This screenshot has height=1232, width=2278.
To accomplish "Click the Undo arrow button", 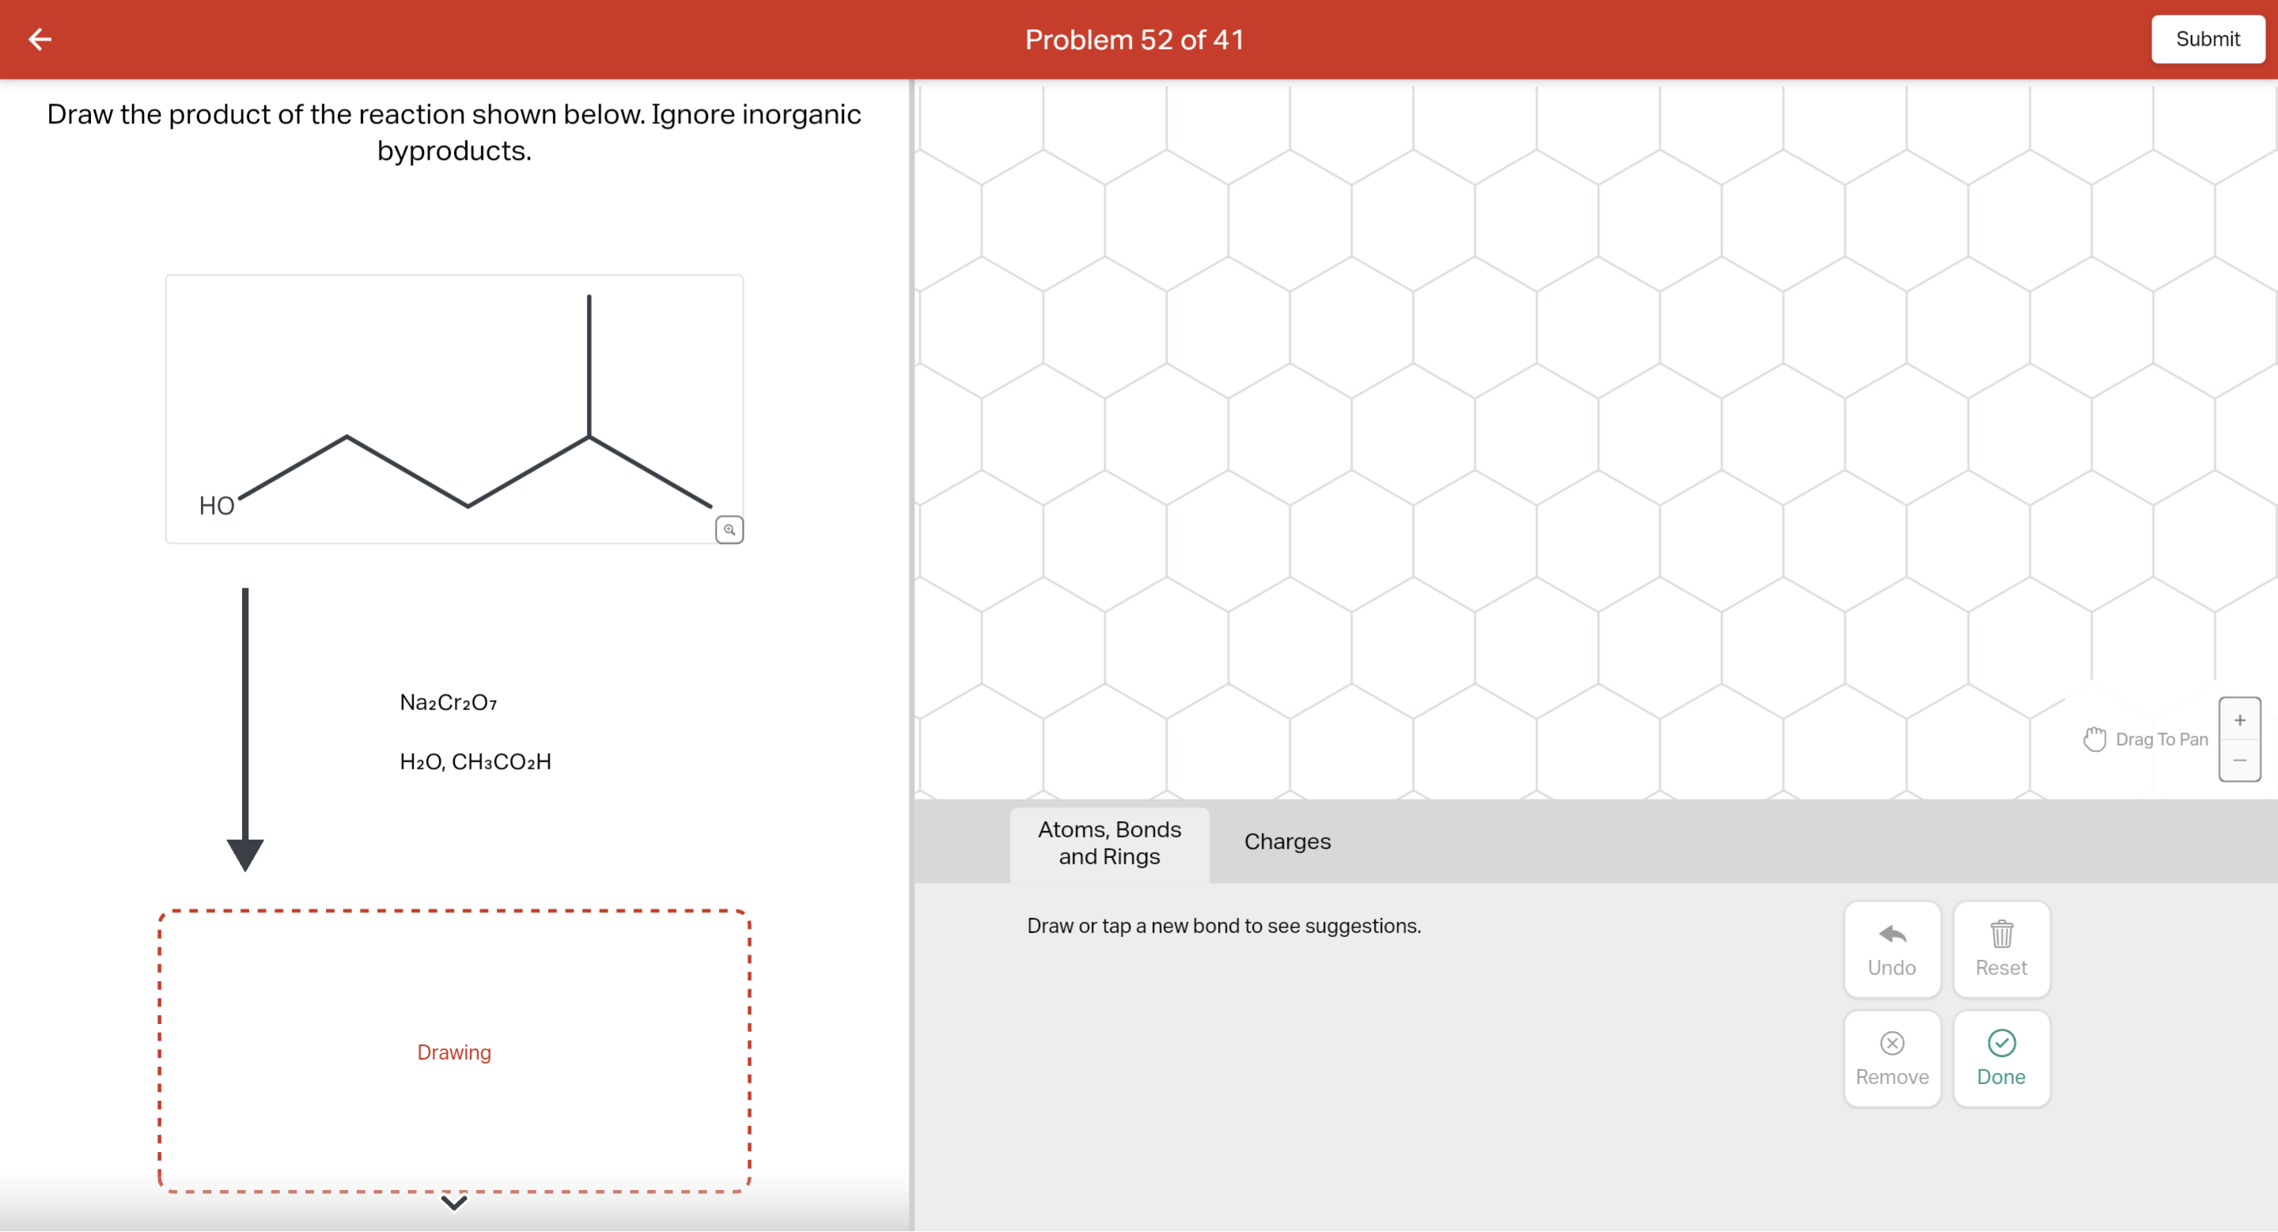I will click(x=1891, y=949).
